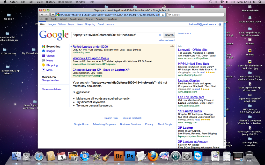Open Finder from the dock

[16, 156]
